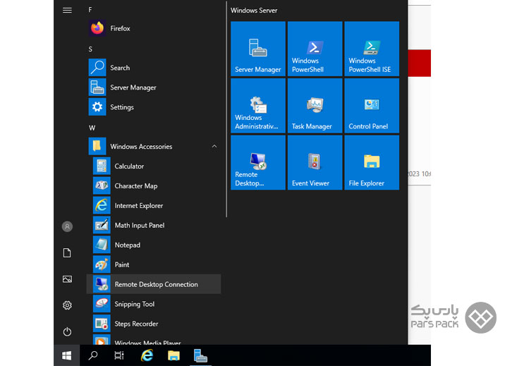
Task: Open Remote Desktop Connection in the list
Action: [x=154, y=284]
